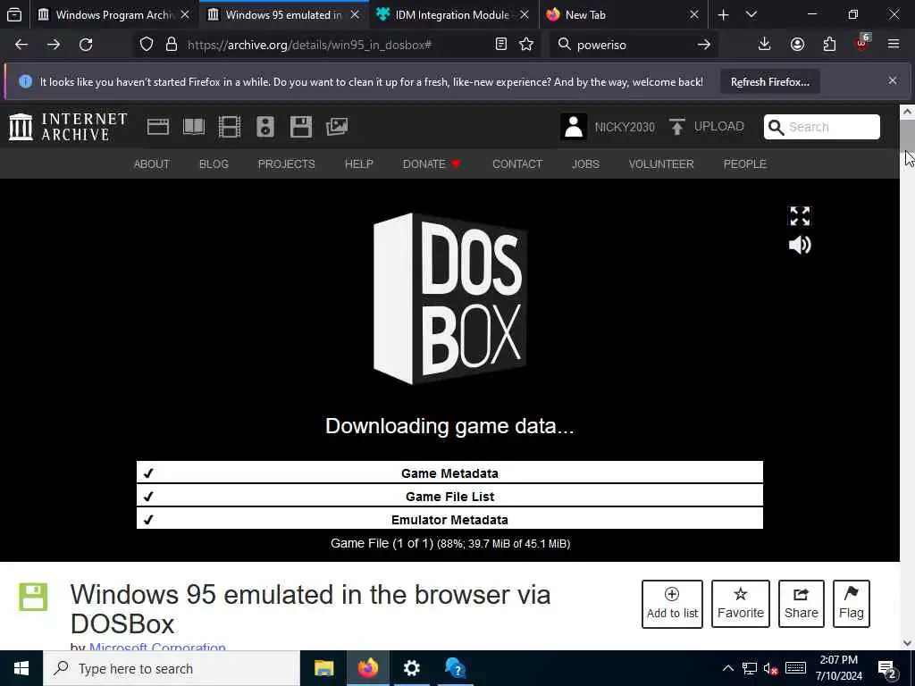Submit the poweriso search with the arrow

tap(704, 45)
